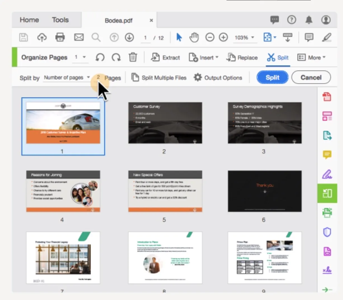Expand the Insert dropdown
Screen dimensions: 343x300
(x=204, y=58)
